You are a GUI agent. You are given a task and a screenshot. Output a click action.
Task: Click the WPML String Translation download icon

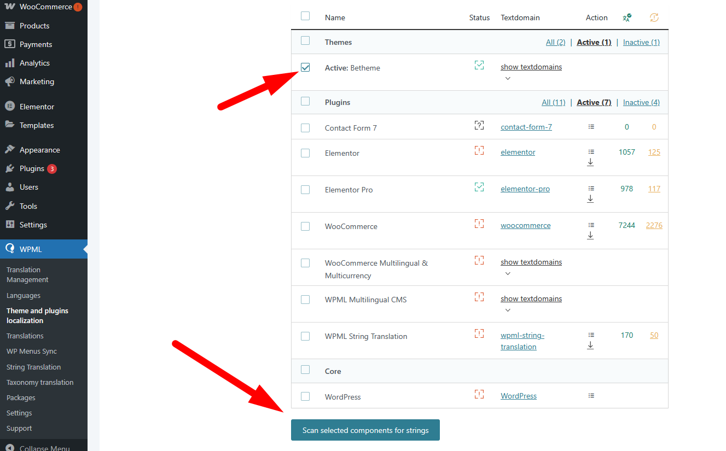coord(590,345)
